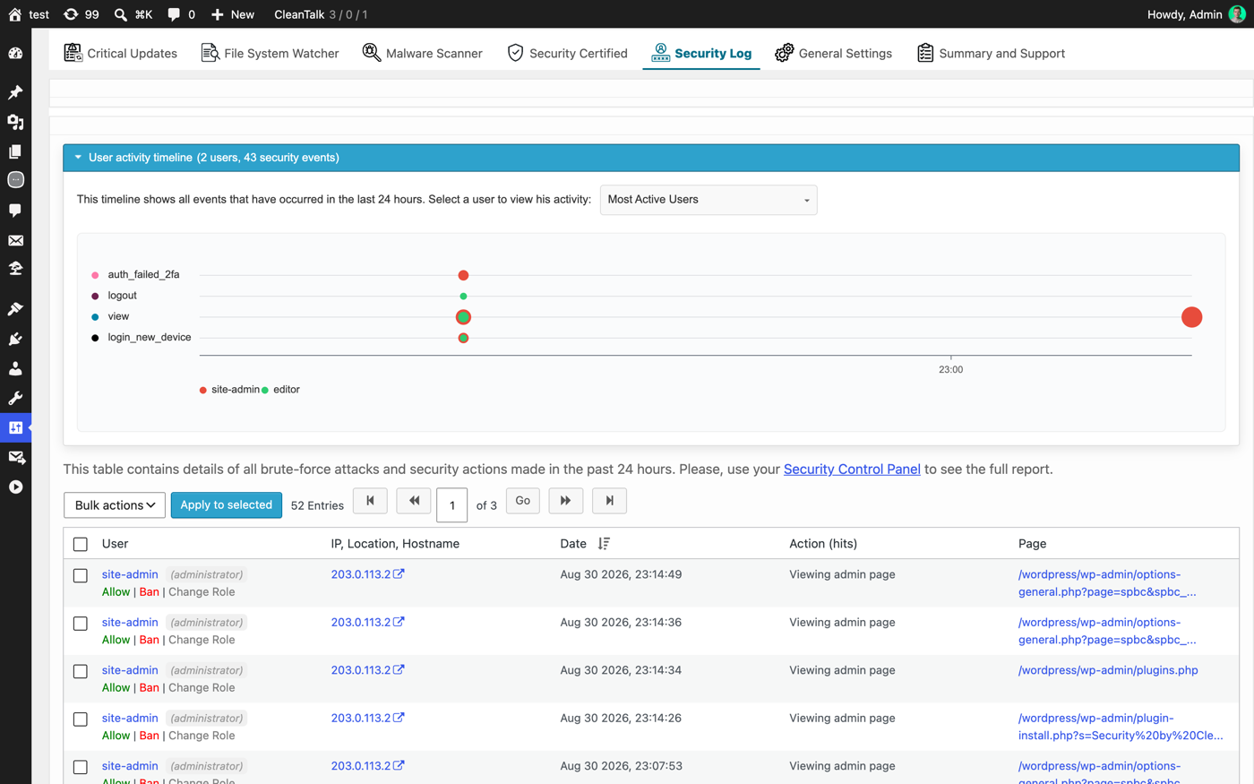
Task: Open external lookup icon for 23:14:49 IP
Action: (x=399, y=574)
